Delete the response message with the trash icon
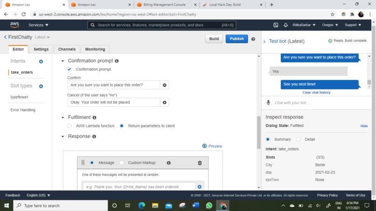 point(200,163)
